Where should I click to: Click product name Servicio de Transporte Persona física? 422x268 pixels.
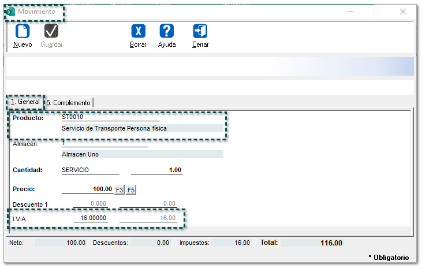[143, 128]
